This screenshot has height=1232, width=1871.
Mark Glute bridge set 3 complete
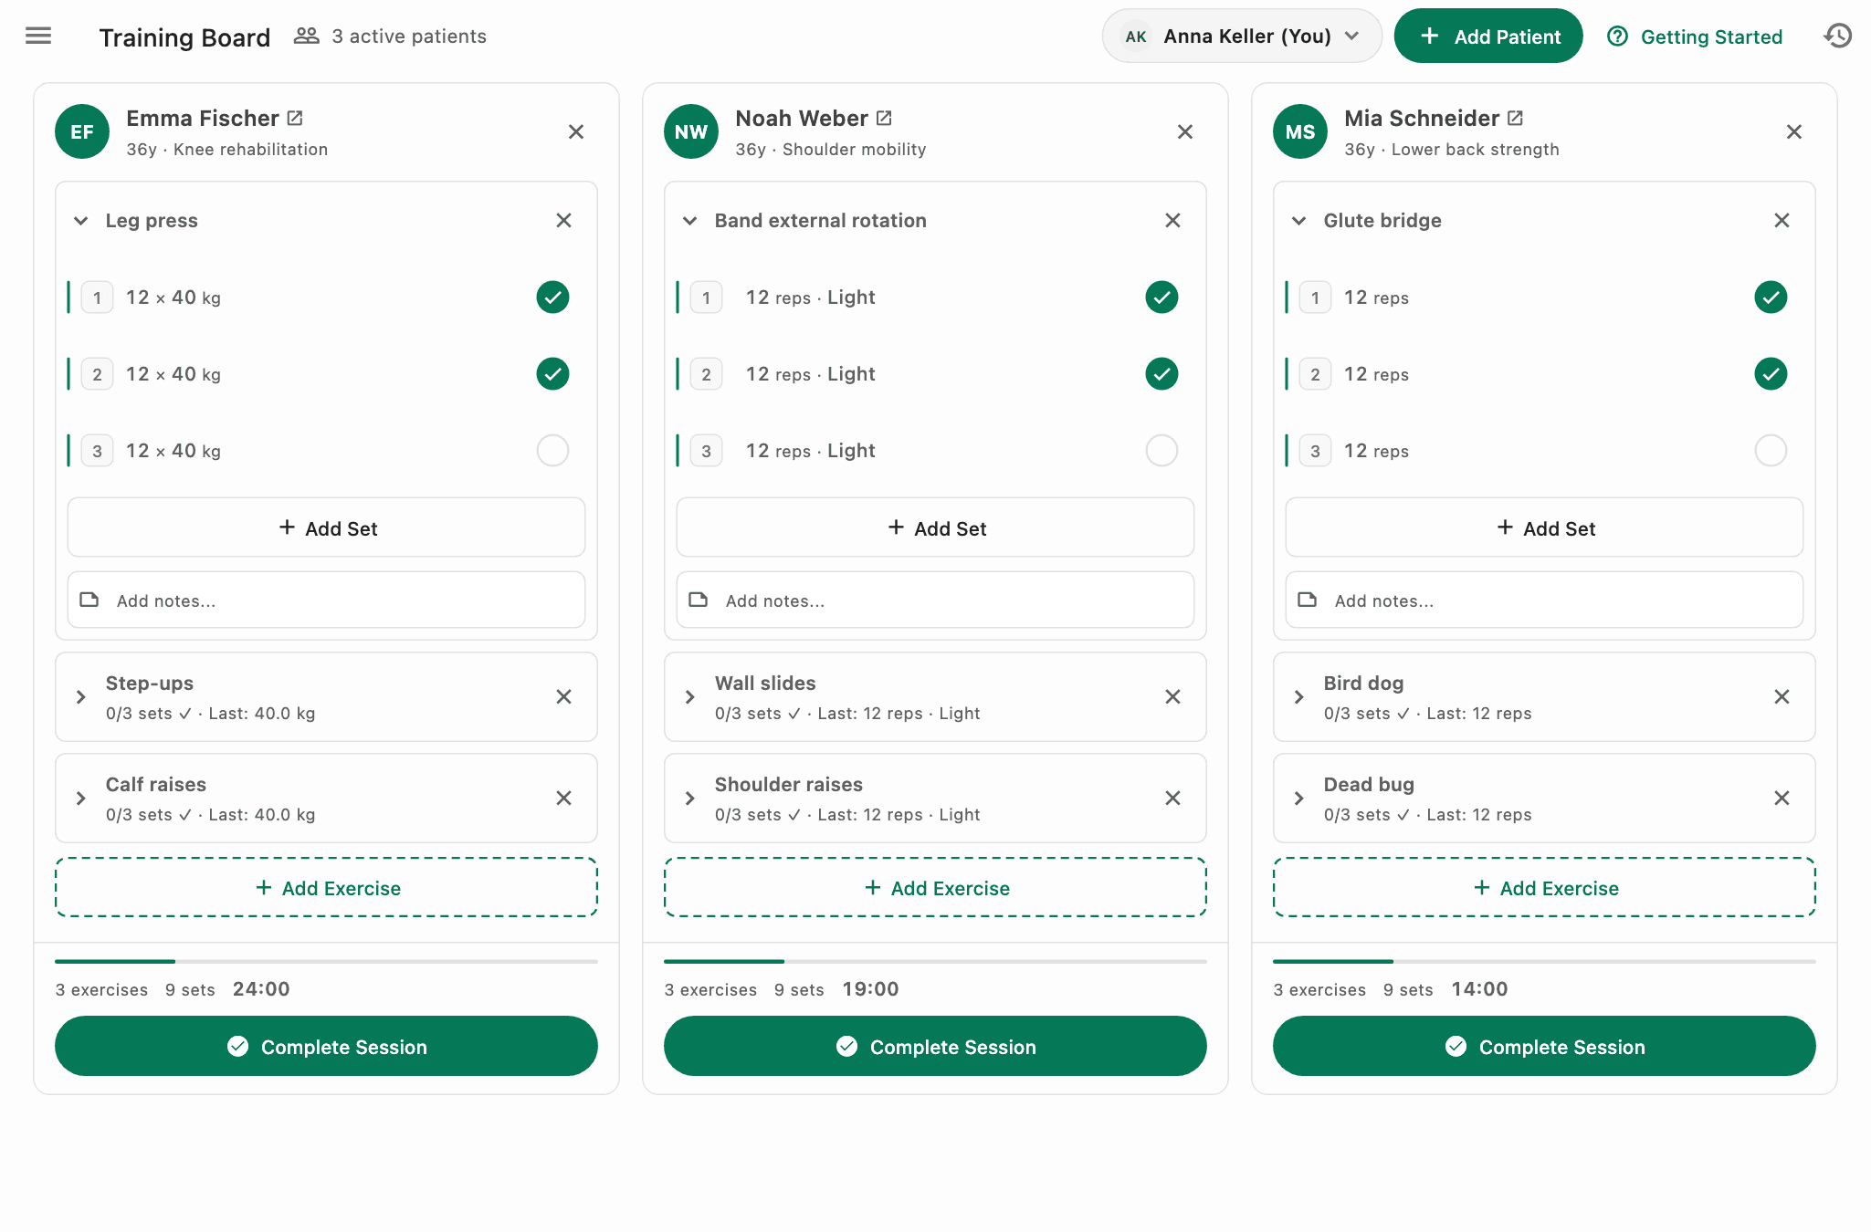pos(1771,450)
